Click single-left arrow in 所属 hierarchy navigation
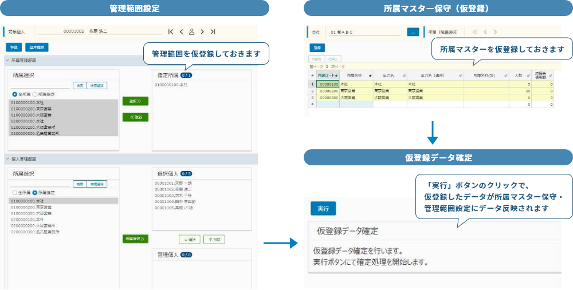573x290 pixels. click(485, 31)
